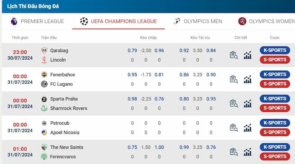Bet with K-SPORTS on the Qarabag match
Viewport: 295px width, 164px height.
(x=275, y=50)
